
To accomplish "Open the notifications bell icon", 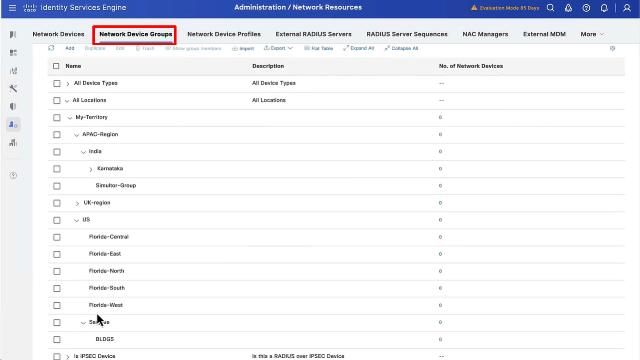I will pos(604,8).
